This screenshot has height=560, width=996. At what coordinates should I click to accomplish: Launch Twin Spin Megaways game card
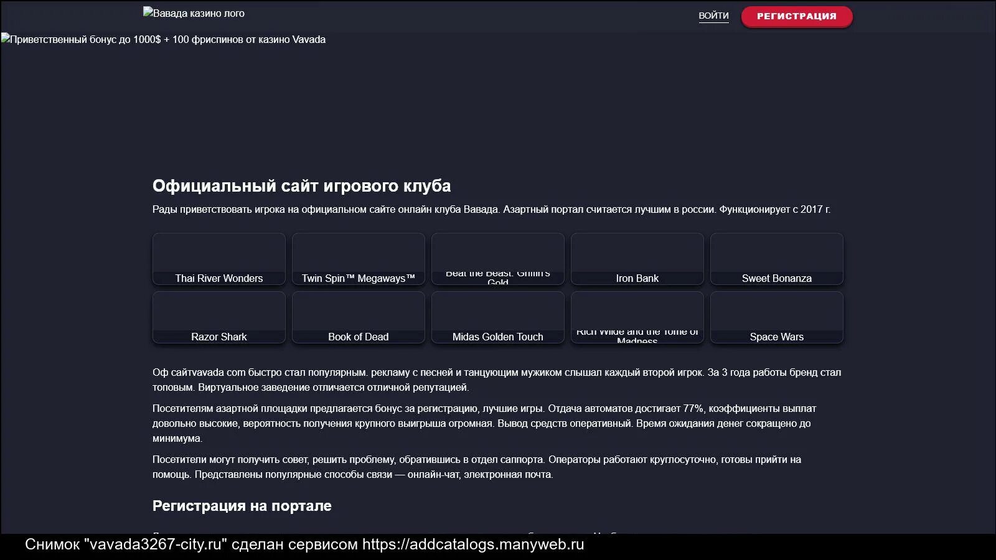click(x=359, y=259)
